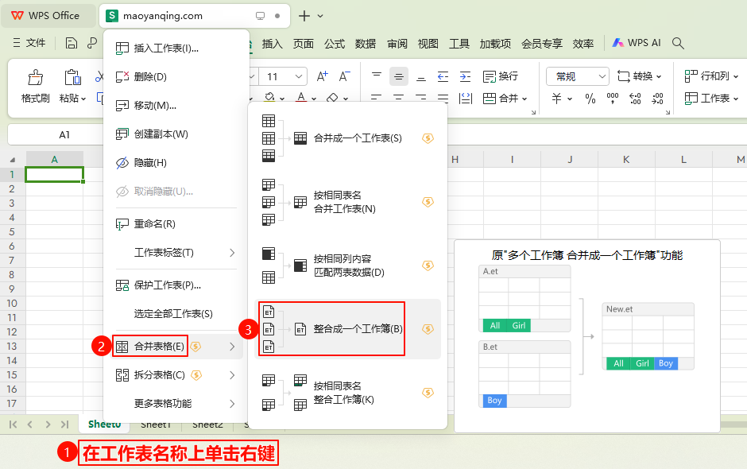Click the font color red swatch button
The height and width of the screenshot is (469, 747).
[301, 98]
